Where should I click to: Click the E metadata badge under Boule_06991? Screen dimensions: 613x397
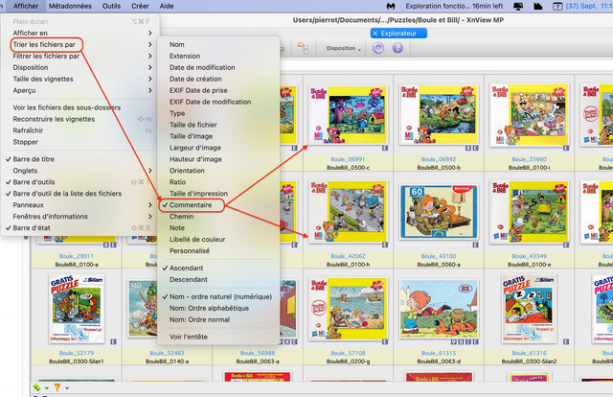point(385,148)
